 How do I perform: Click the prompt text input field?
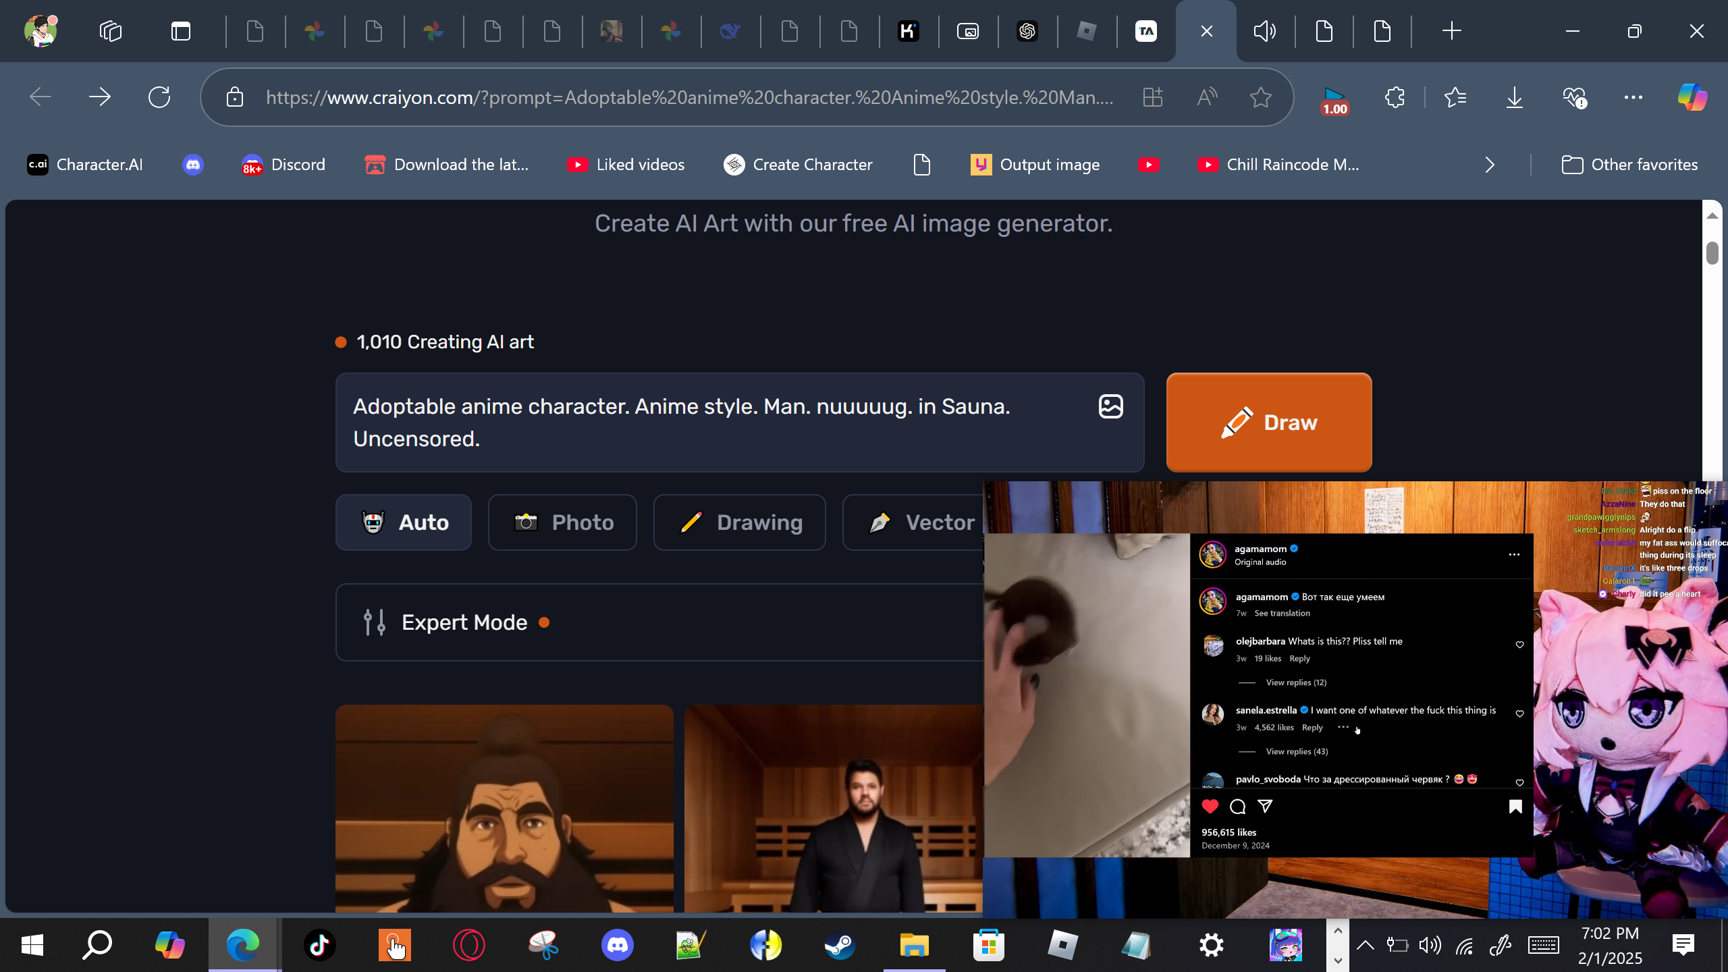(715, 423)
